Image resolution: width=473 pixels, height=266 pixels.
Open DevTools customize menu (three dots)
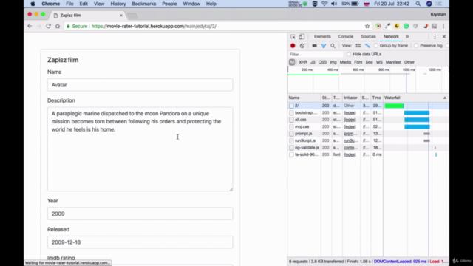[x=435, y=37]
